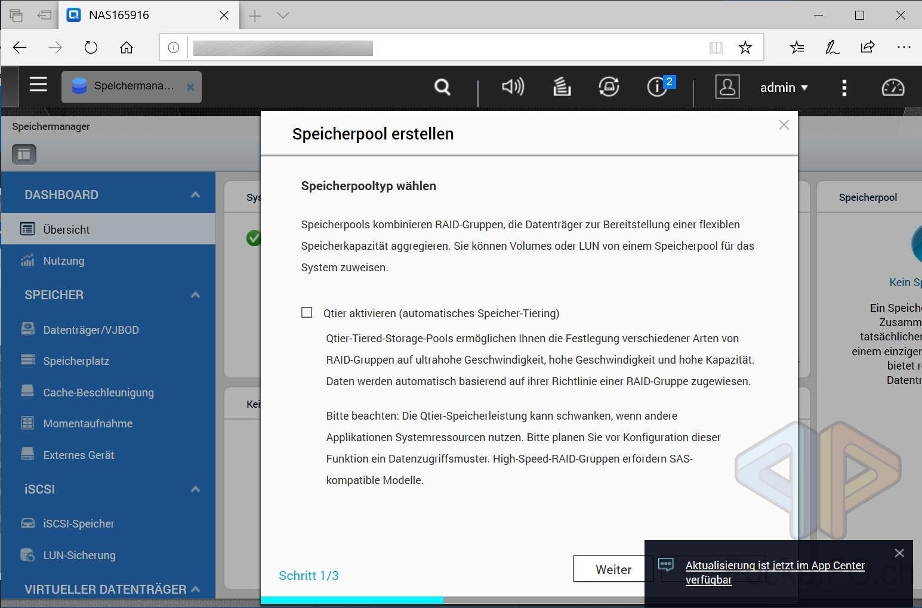Enable the Qtier aktivieren checkbox

[307, 313]
